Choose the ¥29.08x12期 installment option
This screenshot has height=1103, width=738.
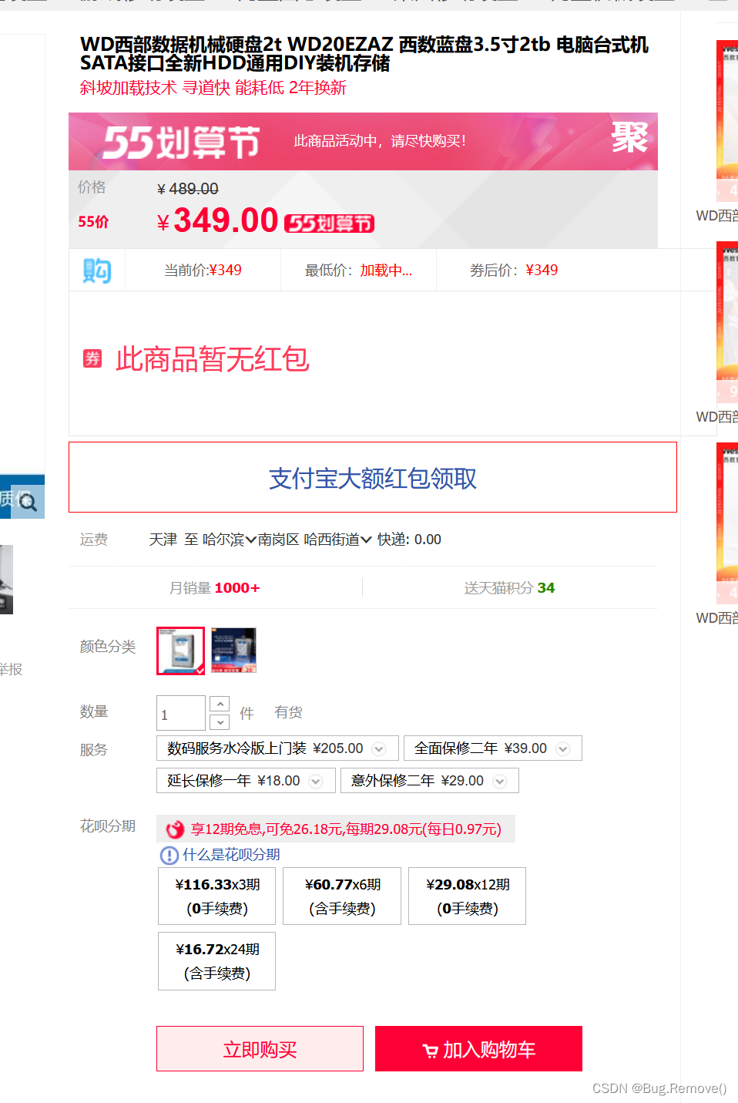(x=468, y=896)
